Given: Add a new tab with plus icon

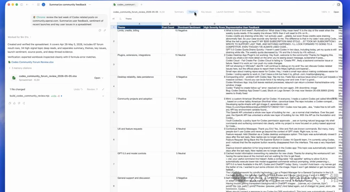Looking at the screenshot, I should pyautogui.click(x=141, y=5).
